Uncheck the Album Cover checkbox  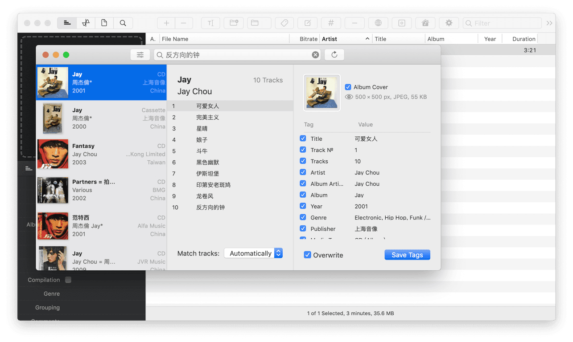click(x=348, y=87)
